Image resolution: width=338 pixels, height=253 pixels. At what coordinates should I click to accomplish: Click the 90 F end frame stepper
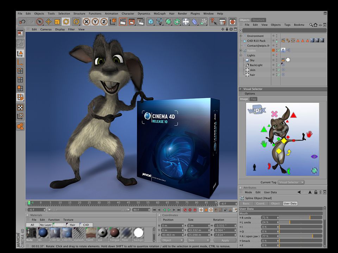tap(149, 209)
